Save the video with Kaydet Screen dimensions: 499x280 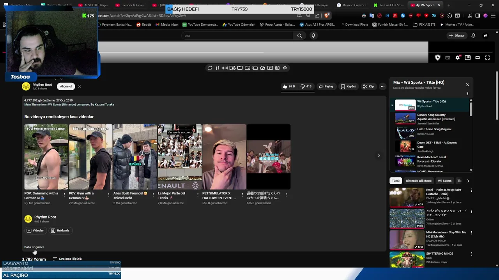[x=348, y=86]
